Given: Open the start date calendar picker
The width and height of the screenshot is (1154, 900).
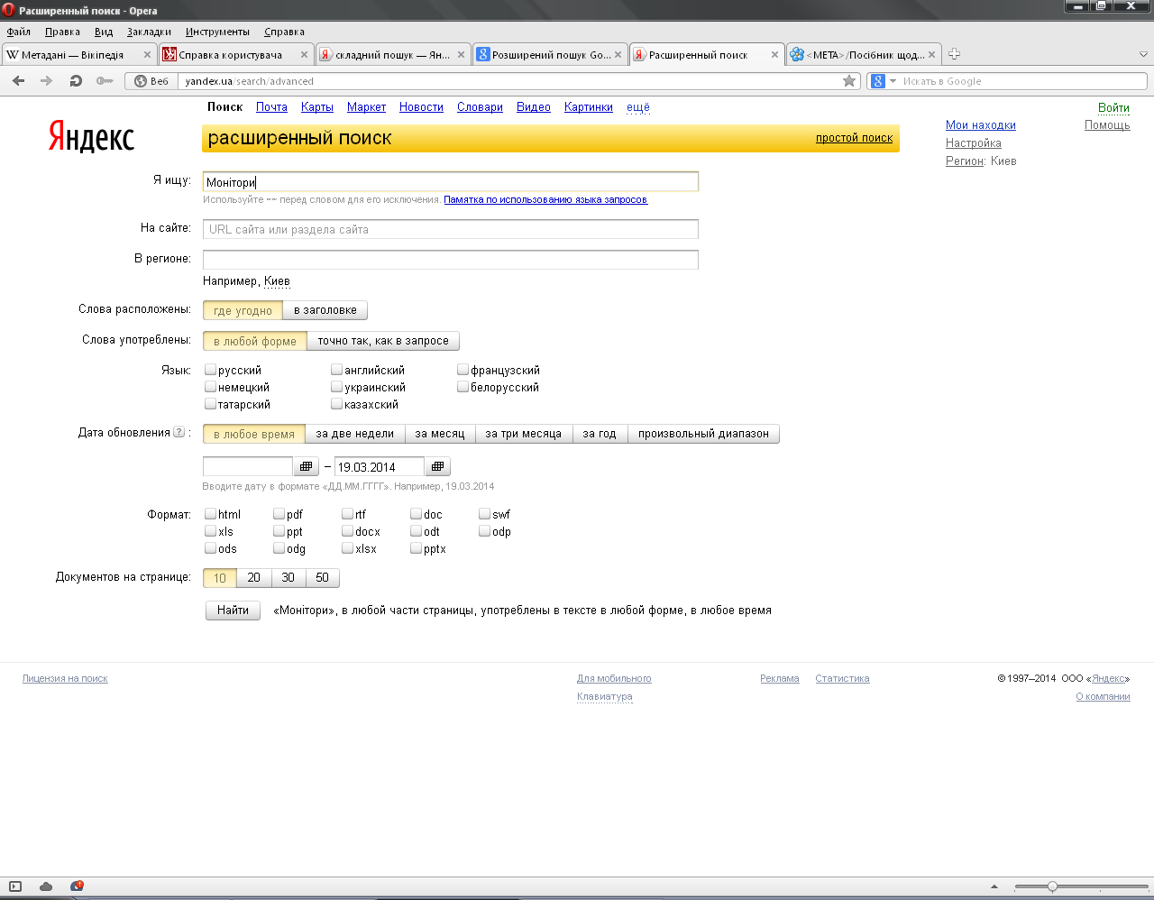Looking at the screenshot, I should 306,466.
